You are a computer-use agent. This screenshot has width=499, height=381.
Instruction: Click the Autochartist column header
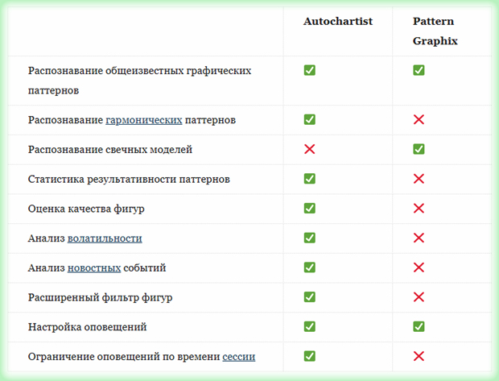[x=337, y=22]
